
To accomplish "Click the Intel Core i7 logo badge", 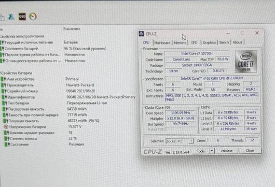I will pos(246,61).
